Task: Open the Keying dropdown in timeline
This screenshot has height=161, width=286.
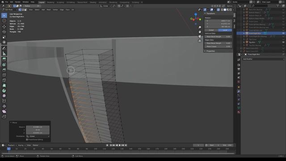Action: point(21,145)
